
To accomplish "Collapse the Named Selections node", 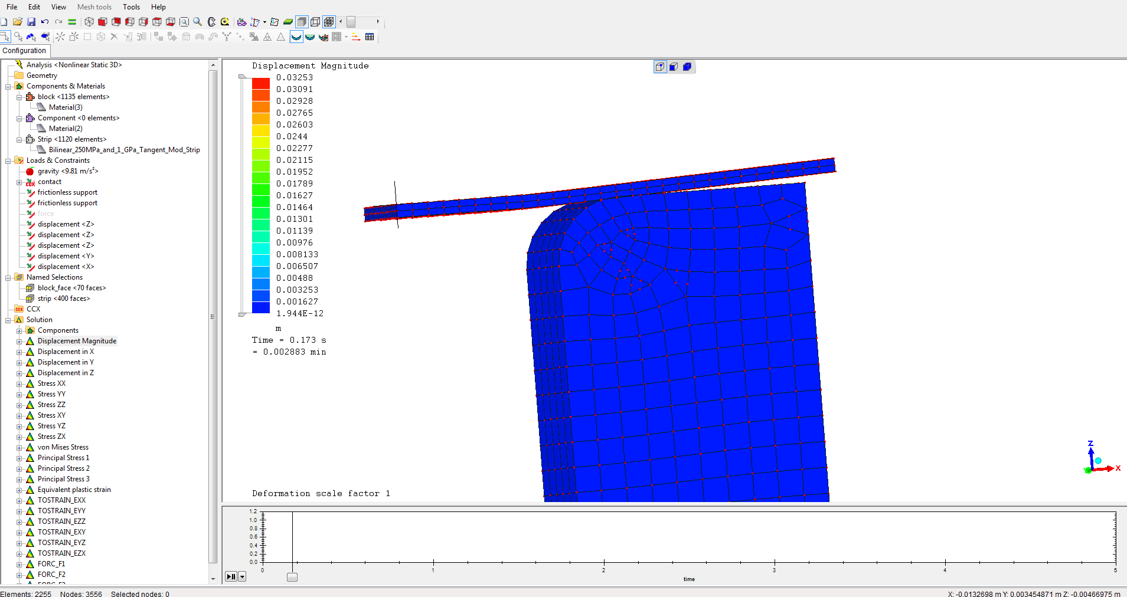I will [8, 277].
